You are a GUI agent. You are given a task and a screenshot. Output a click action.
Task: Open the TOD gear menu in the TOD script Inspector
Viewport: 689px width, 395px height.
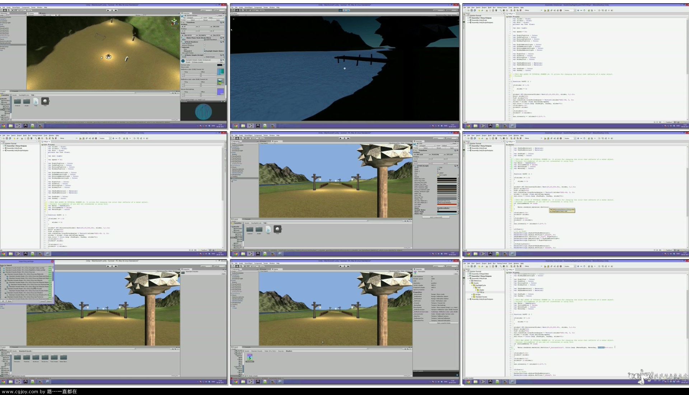pos(458,166)
